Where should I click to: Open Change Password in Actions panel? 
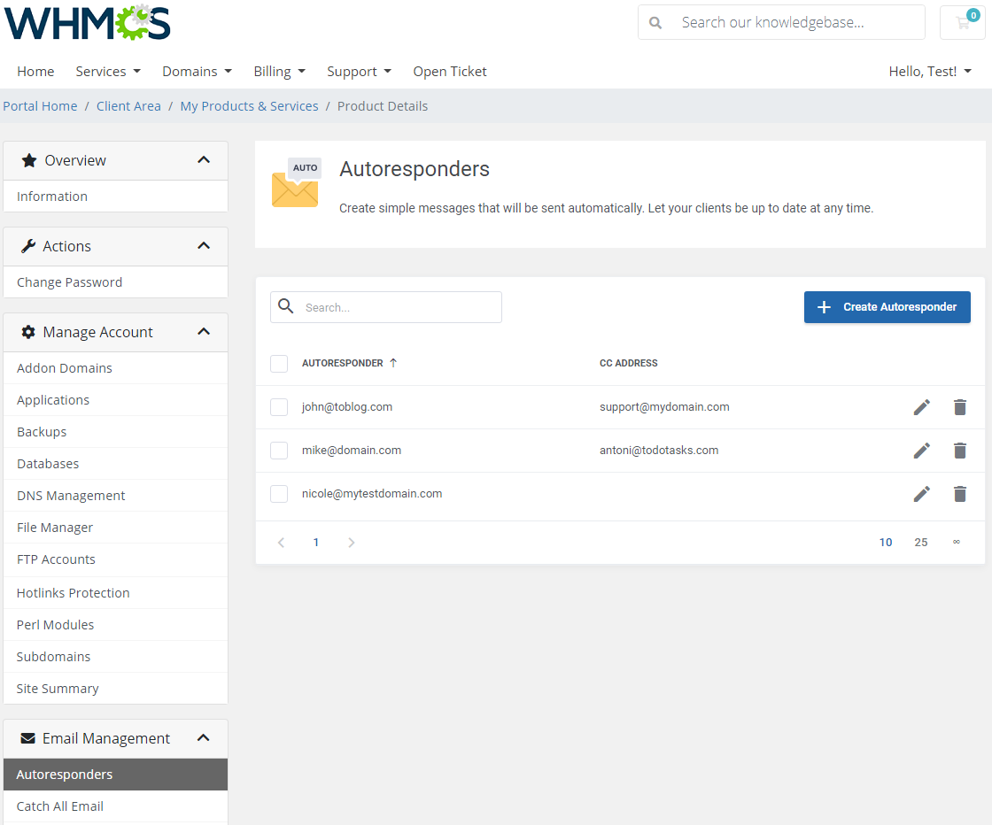coord(116,282)
